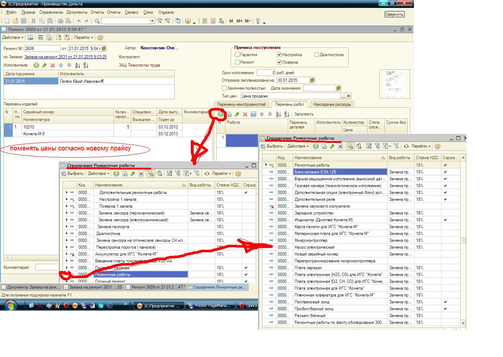Click the green add icon above performers list
Image resolution: width=503 pixels, height=357 pixels.
pyautogui.click(x=36, y=65)
